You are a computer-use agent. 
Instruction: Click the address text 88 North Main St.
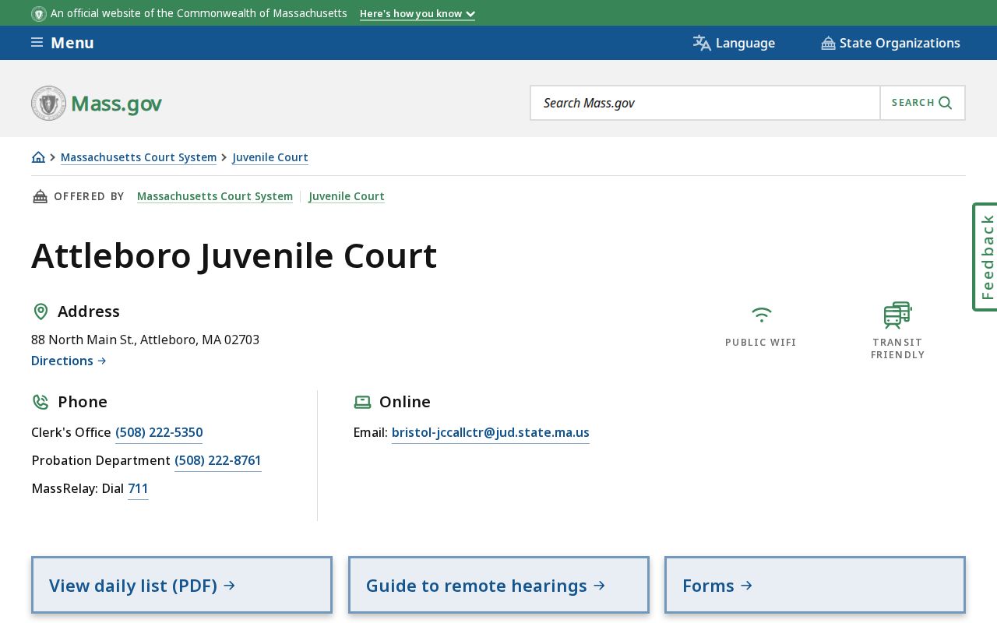click(145, 340)
